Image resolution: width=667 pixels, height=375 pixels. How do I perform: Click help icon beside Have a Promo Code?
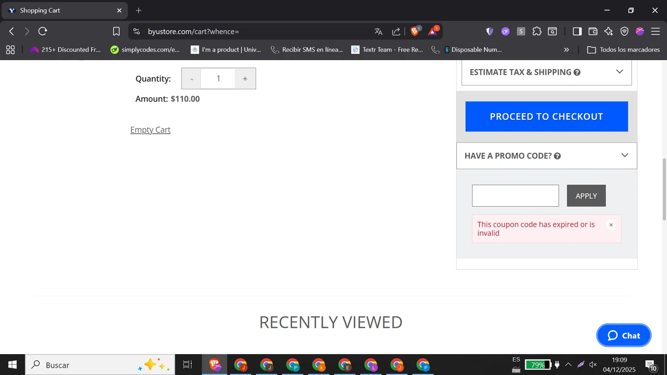pos(557,156)
